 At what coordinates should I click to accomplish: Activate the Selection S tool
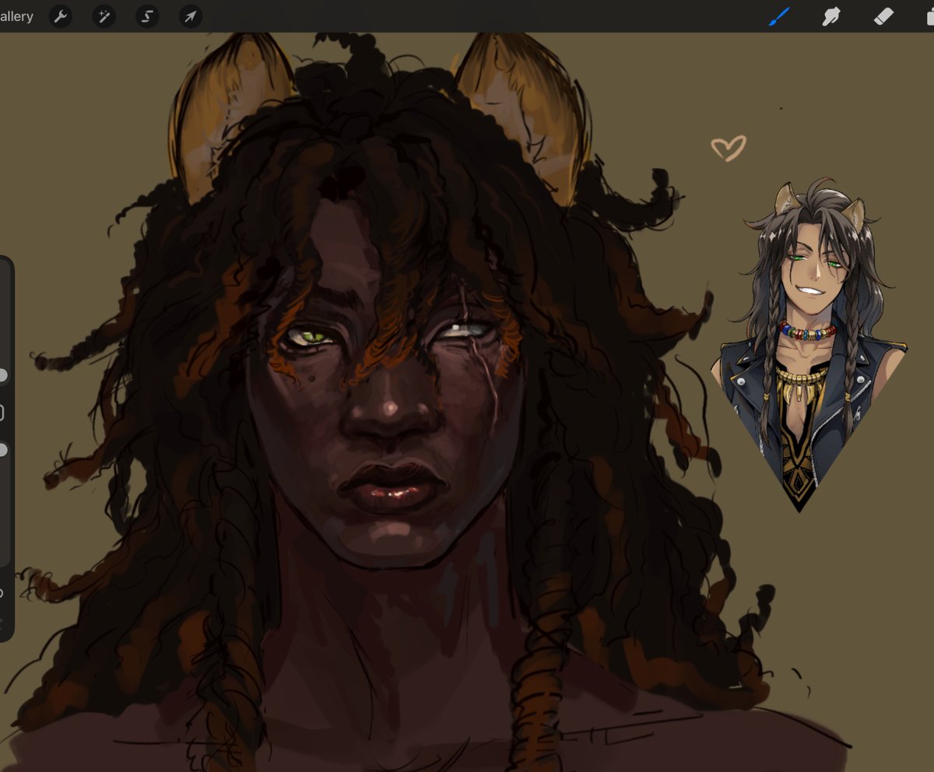point(147,16)
